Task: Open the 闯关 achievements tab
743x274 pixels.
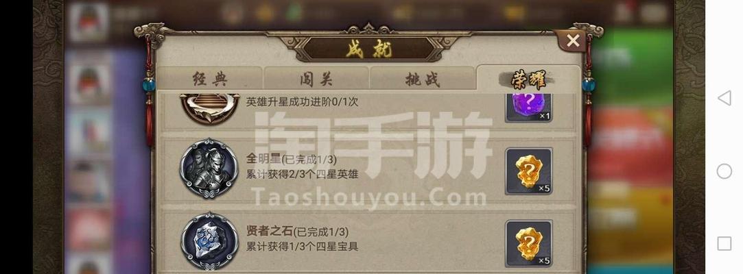Action: 316,78
